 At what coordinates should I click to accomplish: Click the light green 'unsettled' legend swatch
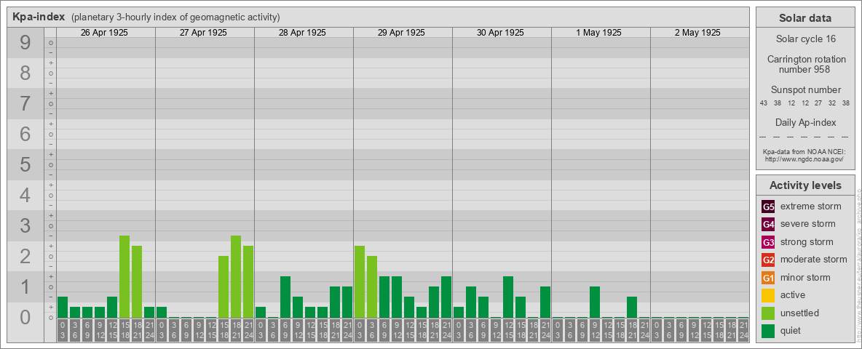(769, 313)
